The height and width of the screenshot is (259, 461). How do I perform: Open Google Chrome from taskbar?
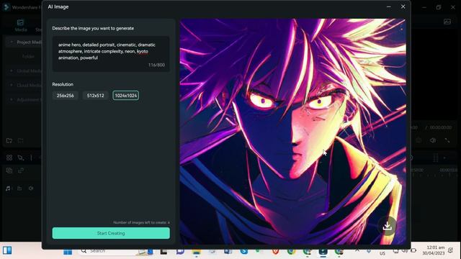pos(291,252)
